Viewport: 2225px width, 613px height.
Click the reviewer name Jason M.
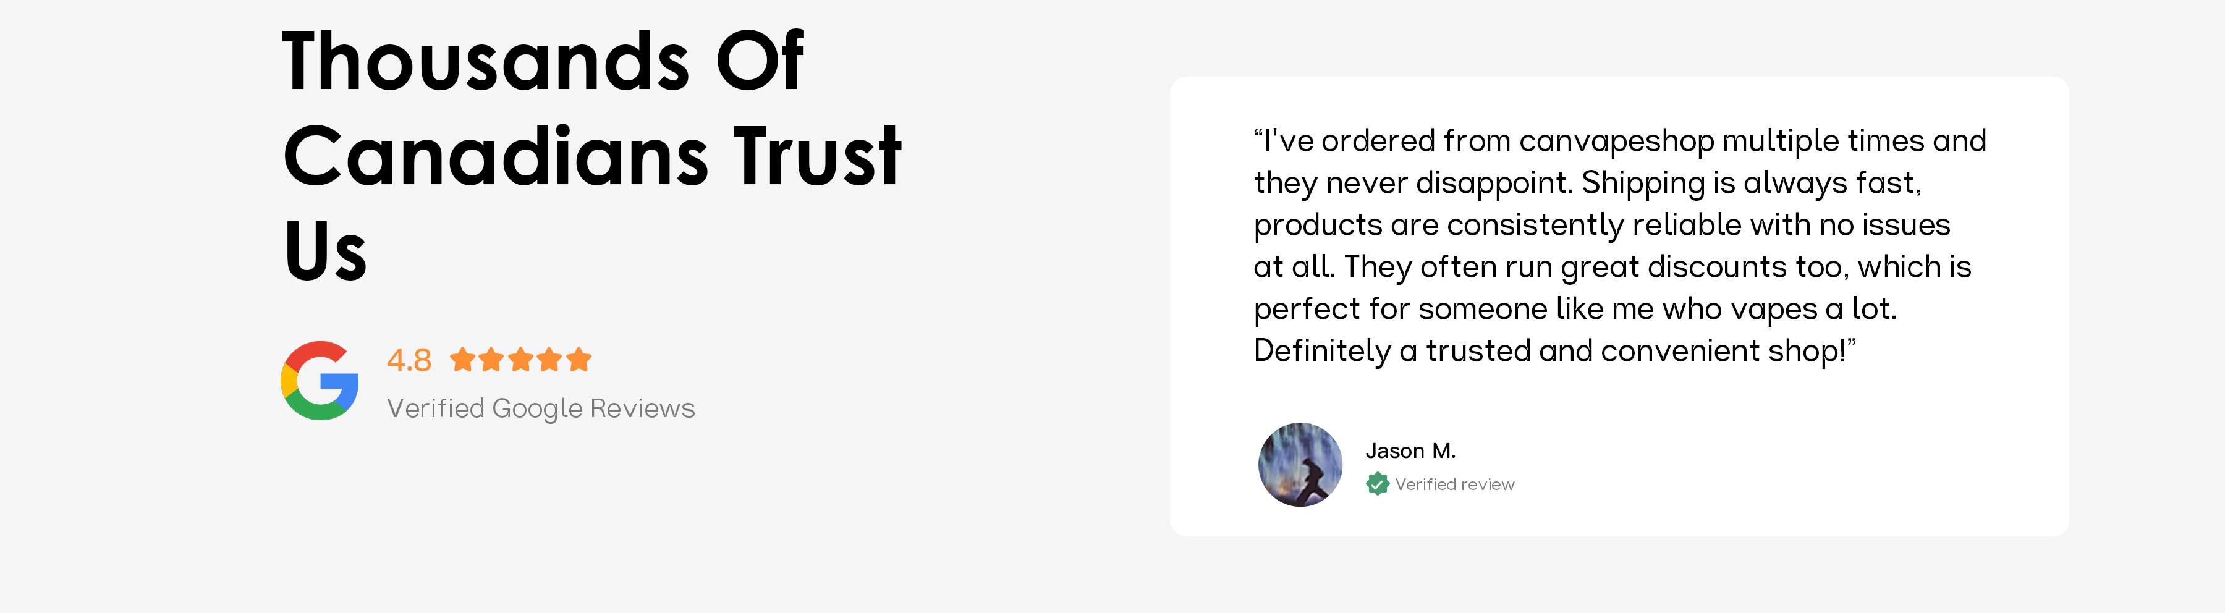1410,450
